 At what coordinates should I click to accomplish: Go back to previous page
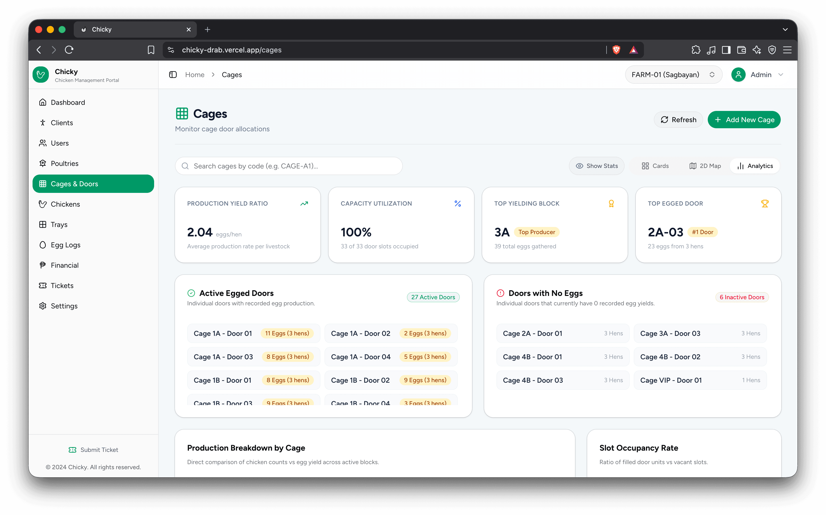tap(39, 50)
